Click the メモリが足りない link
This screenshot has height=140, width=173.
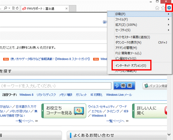tap(20, 111)
